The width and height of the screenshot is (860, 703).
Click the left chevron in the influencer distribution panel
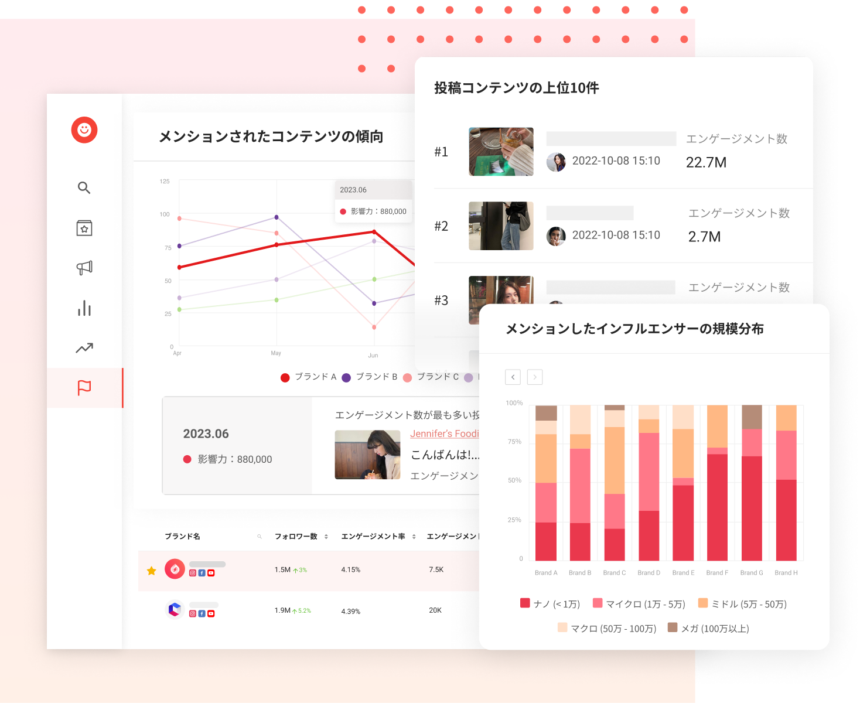(x=513, y=377)
